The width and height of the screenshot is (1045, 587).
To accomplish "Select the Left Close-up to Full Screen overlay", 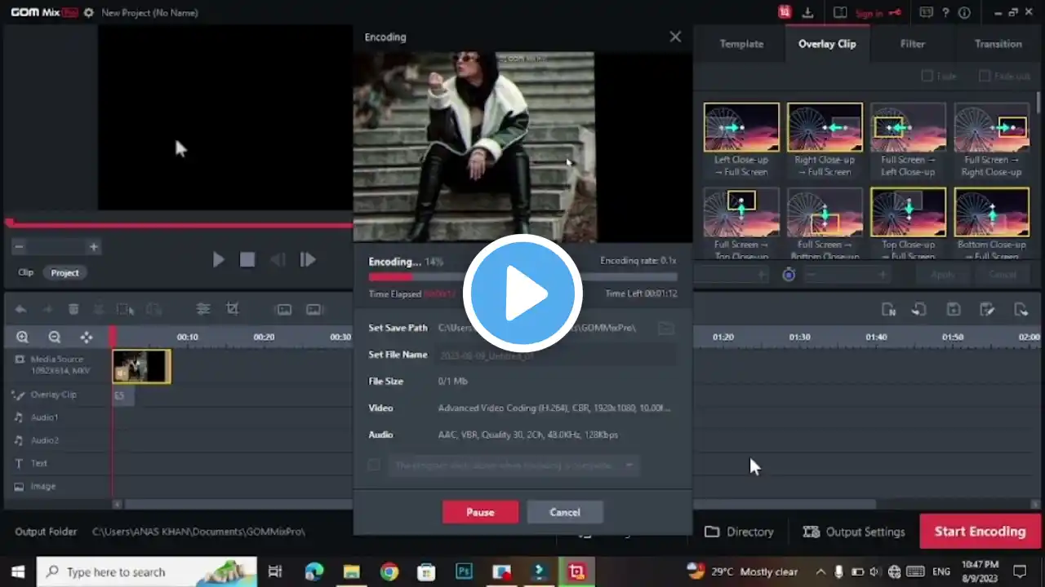I will tap(741, 127).
